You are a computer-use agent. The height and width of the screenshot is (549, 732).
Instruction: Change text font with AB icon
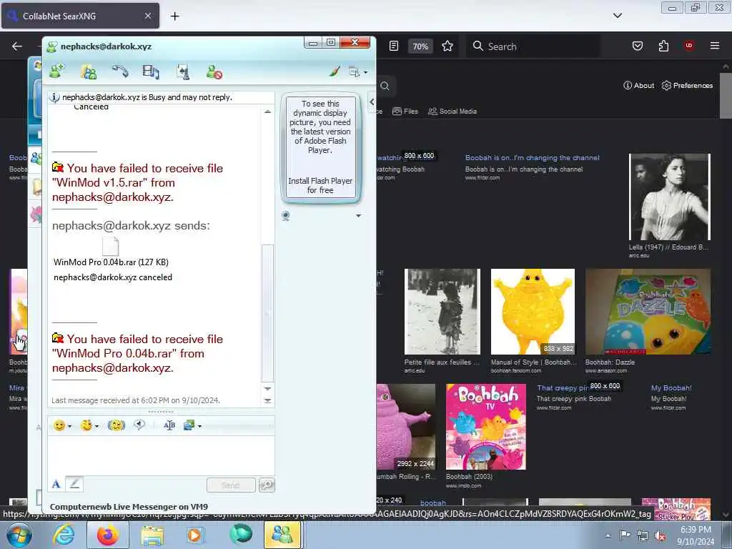tap(169, 425)
